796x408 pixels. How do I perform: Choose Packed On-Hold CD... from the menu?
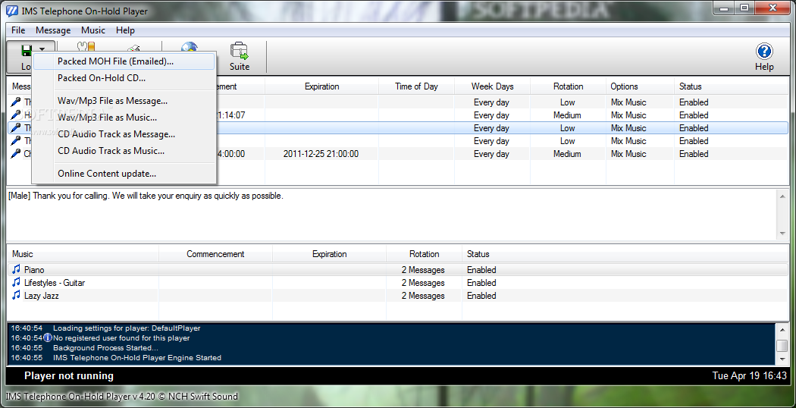point(124,78)
